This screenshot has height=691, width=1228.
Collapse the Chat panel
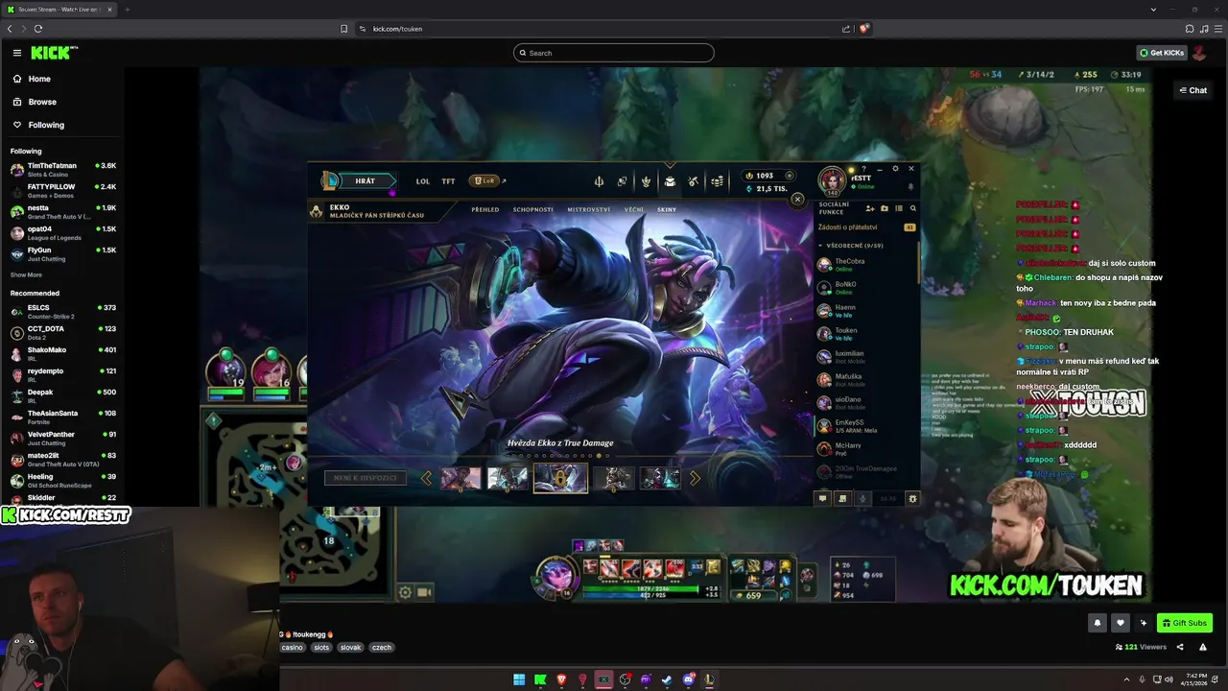coord(1193,90)
